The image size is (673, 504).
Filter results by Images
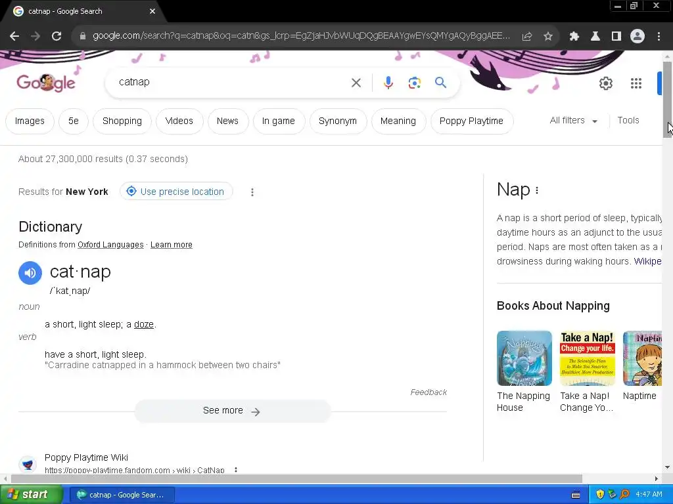(x=30, y=121)
